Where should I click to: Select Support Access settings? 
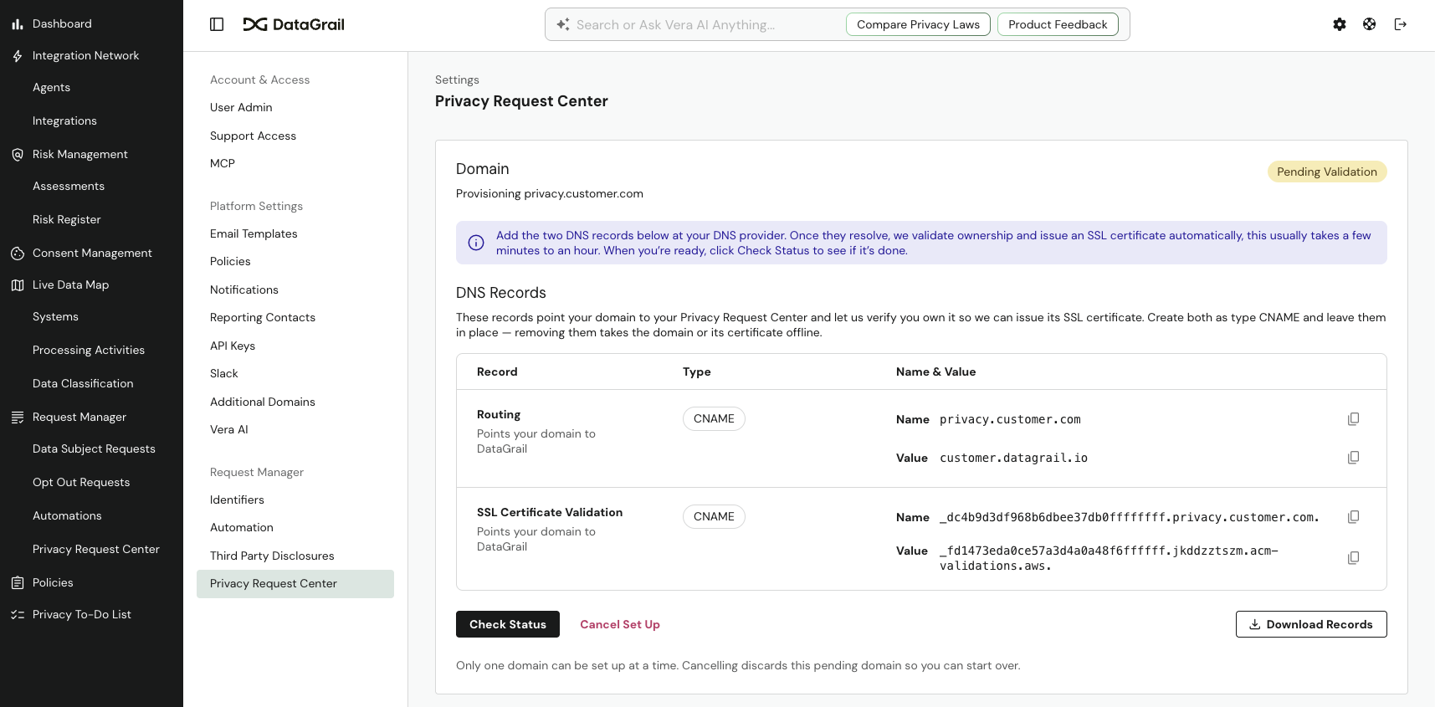click(253, 136)
